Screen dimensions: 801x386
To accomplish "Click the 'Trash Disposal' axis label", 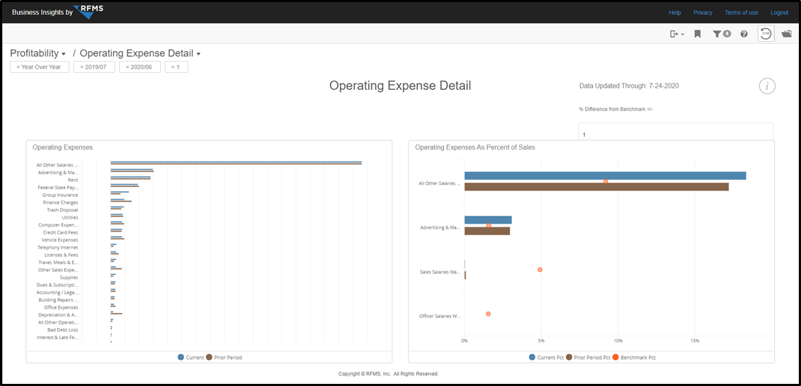I will [62, 210].
